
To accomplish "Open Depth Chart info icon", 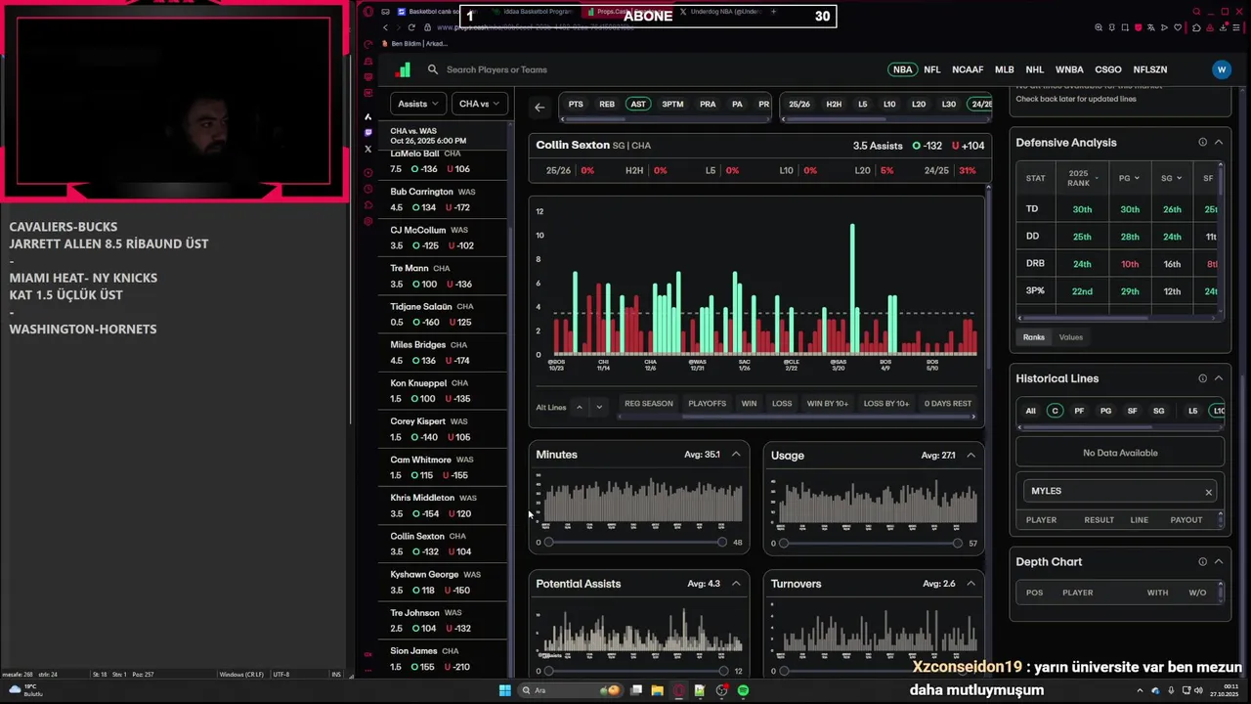I will 1202,562.
